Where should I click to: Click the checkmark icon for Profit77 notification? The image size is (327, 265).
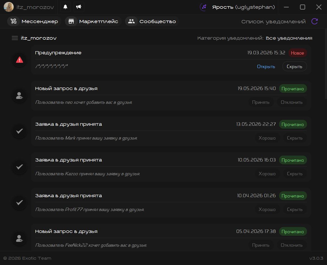pyautogui.click(x=19, y=203)
